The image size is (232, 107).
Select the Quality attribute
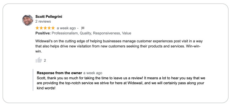click(x=86, y=33)
